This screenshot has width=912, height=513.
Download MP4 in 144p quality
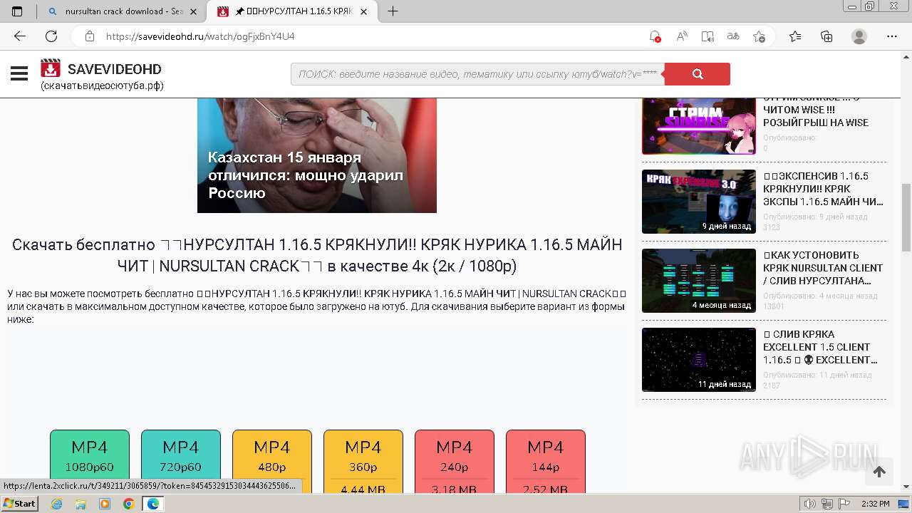click(546, 462)
